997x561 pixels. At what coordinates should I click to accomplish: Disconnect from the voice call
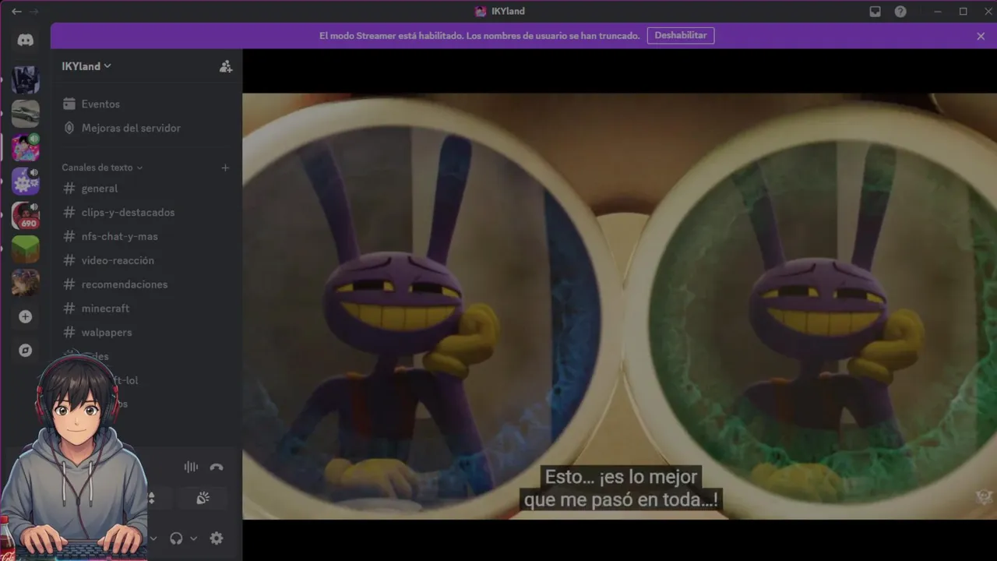point(217,467)
